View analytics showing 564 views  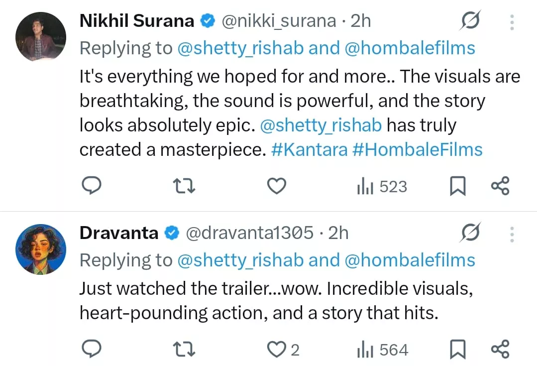point(382,350)
